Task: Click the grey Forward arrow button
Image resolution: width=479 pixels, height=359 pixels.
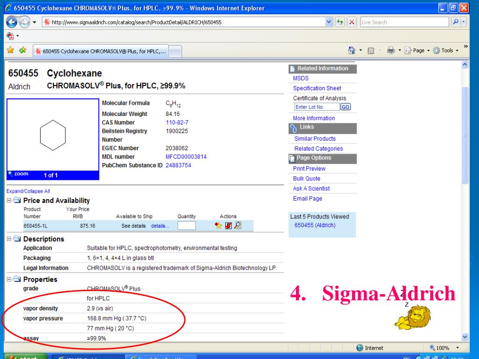Action: click(x=24, y=22)
